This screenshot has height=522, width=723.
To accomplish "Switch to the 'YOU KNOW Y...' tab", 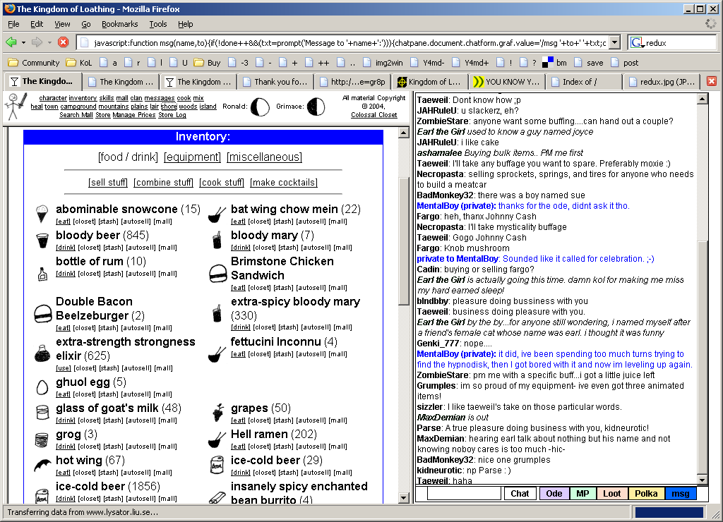I will 506,82.
